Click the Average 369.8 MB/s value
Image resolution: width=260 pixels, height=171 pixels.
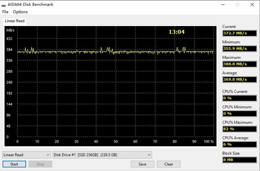pyautogui.click(x=240, y=79)
